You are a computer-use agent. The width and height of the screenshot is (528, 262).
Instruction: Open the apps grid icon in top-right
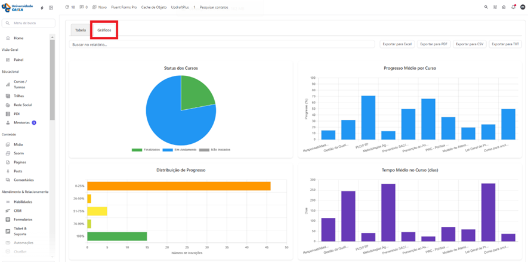[495, 7]
